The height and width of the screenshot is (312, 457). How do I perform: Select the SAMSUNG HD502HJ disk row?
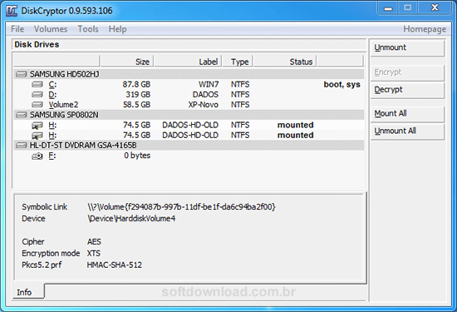[189, 74]
